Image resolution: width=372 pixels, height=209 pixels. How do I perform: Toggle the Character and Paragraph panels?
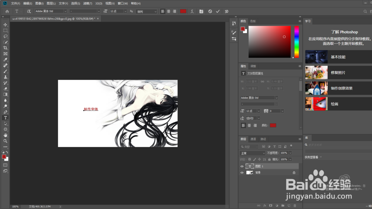point(201,12)
